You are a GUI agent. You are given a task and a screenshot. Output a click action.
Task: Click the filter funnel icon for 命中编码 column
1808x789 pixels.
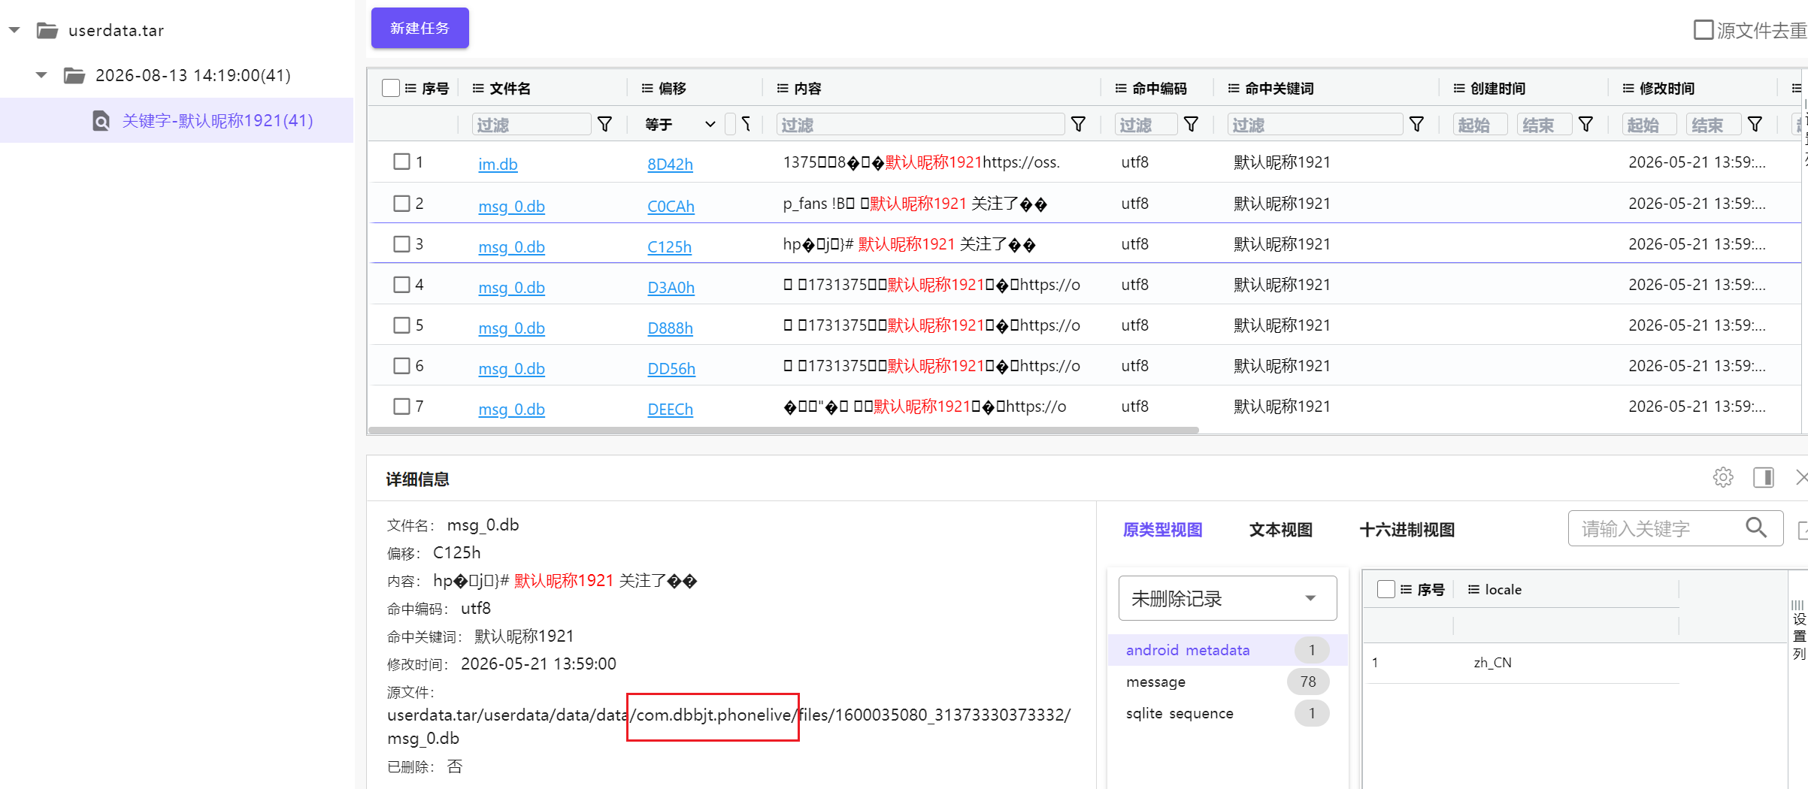click(x=1191, y=124)
